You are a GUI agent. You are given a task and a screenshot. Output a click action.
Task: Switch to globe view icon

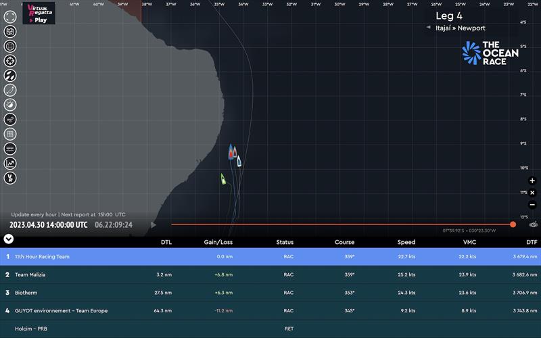pyautogui.click(x=10, y=46)
